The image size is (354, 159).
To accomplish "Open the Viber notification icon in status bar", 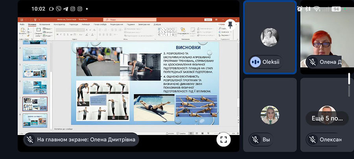I will tap(59, 9).
